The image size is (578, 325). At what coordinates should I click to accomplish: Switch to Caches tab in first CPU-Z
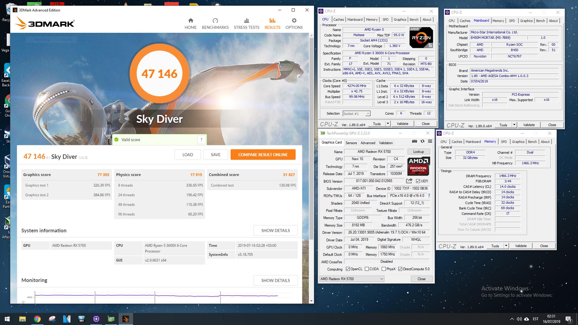pos(338,20)
